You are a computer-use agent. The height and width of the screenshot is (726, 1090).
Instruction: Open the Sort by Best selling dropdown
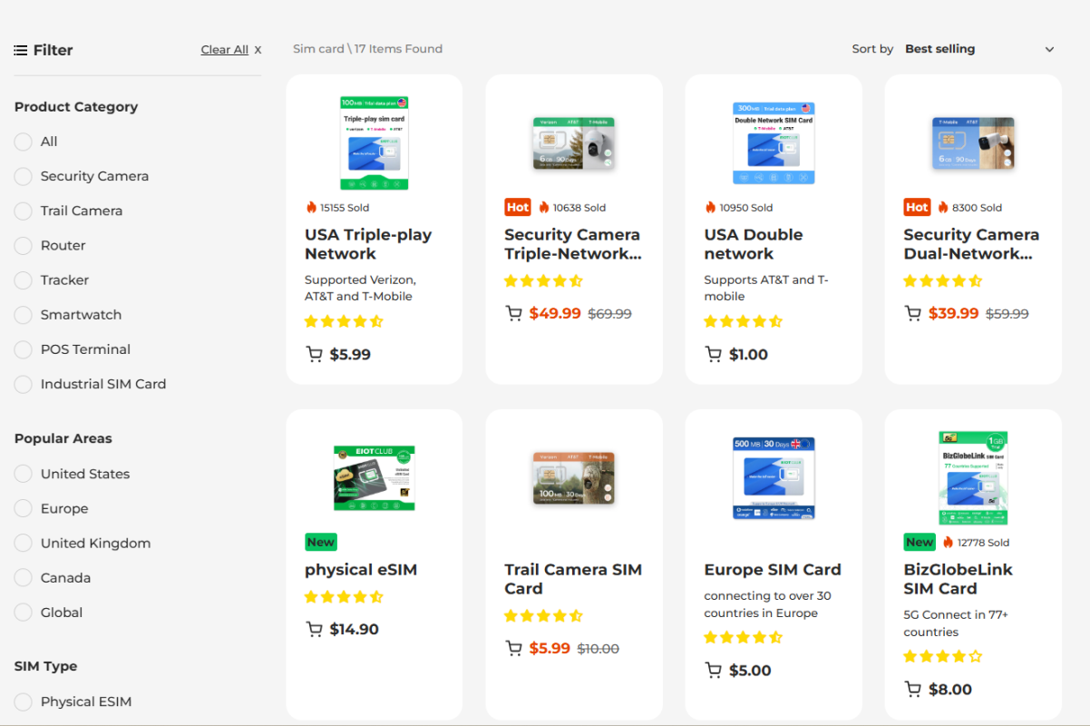pyautogui.click(x=979, y=49)
